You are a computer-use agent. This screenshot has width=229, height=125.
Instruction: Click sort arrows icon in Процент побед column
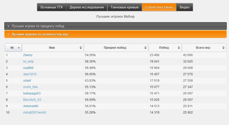click(x=145, y=48)
